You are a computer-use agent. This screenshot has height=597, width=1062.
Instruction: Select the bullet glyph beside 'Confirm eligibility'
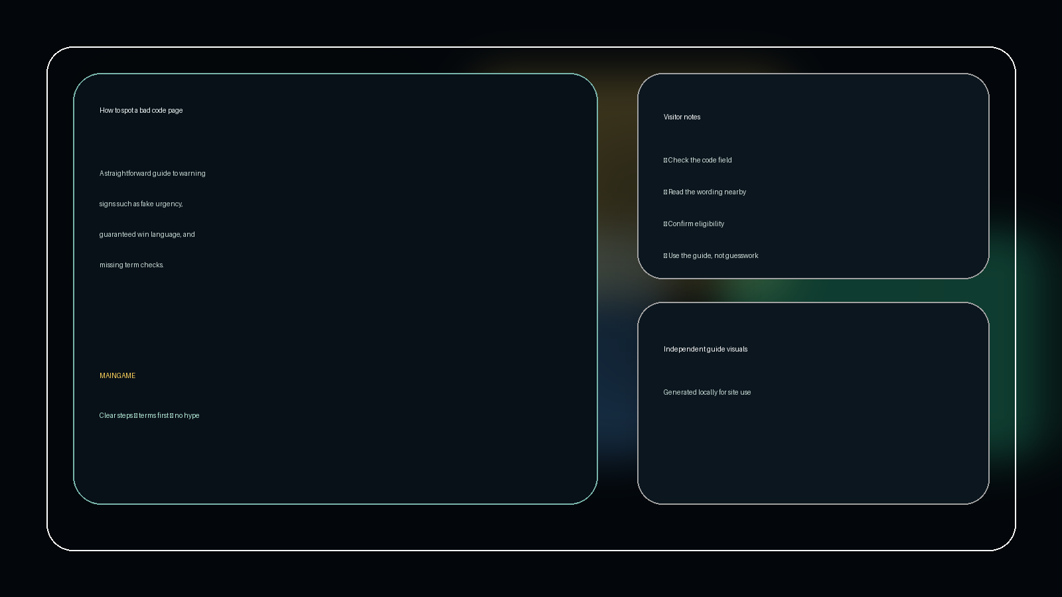(x=665, y=224)
